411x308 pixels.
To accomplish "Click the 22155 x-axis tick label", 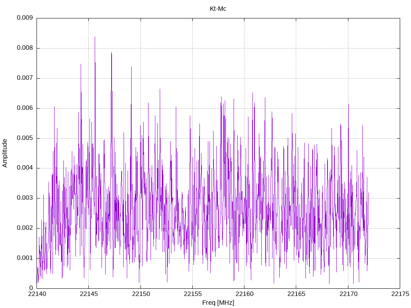I will point(192,294).
